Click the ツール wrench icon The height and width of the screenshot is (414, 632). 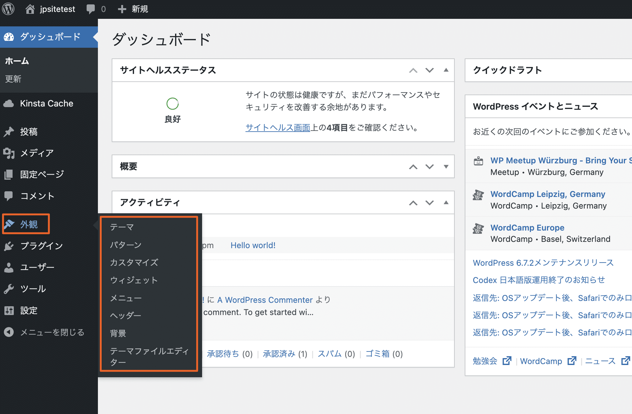point(9,289)
